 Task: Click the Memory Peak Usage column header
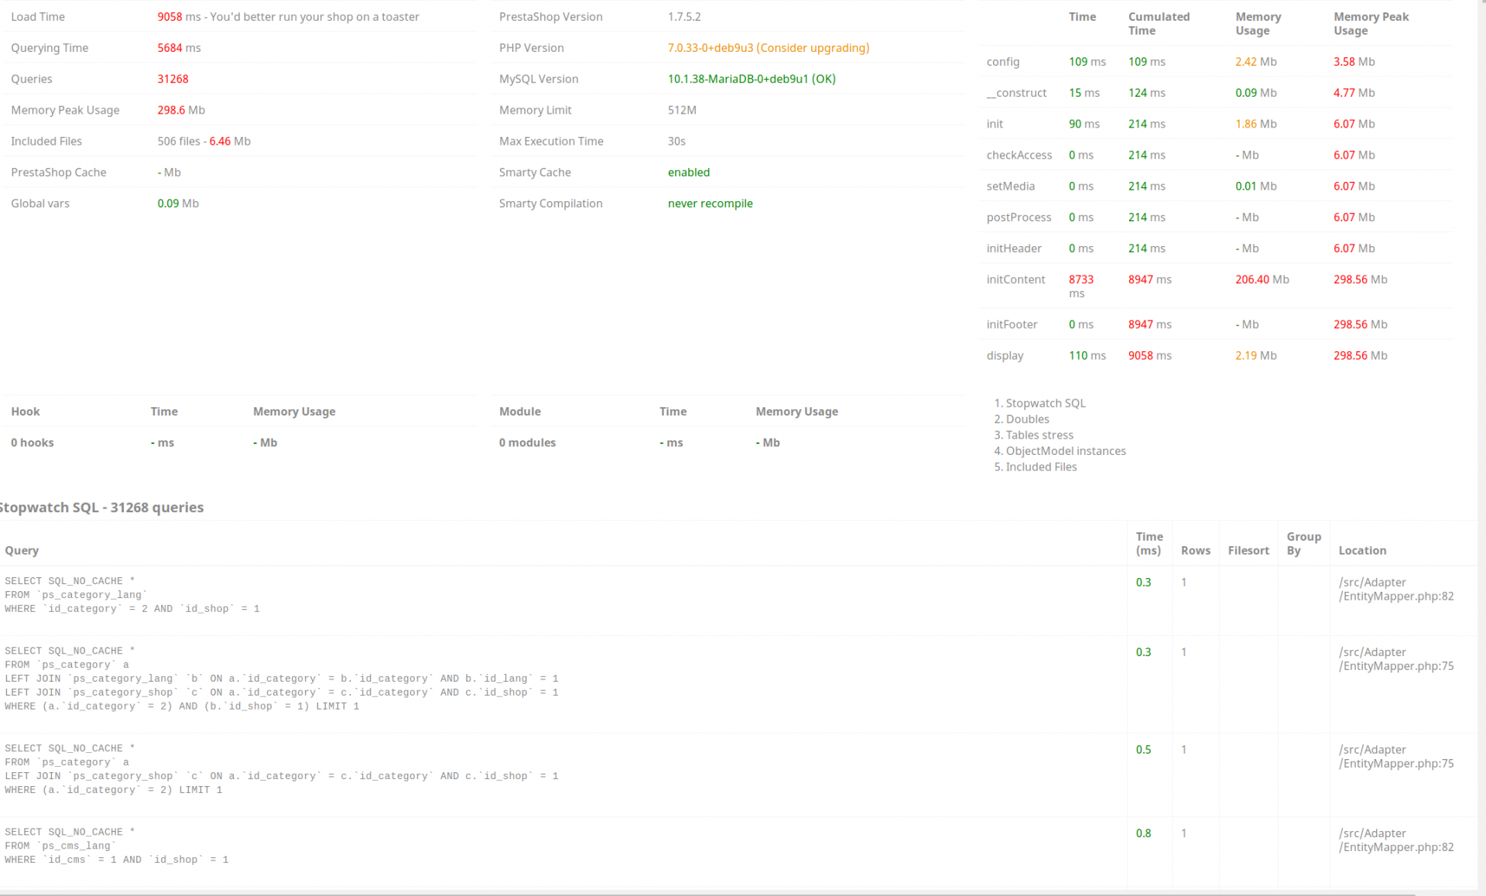[1371, 23]
